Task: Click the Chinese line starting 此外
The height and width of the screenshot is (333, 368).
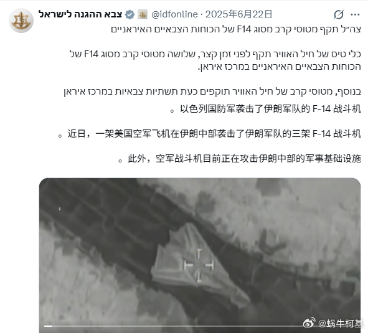Action: [240, 159]
